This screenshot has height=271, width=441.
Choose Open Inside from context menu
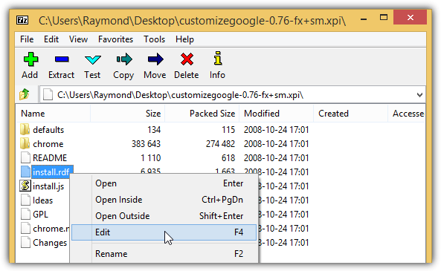164,200
